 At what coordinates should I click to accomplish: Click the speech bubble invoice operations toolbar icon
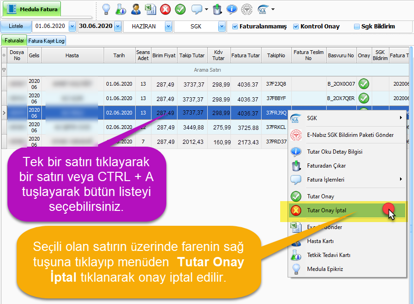point(197,9)
